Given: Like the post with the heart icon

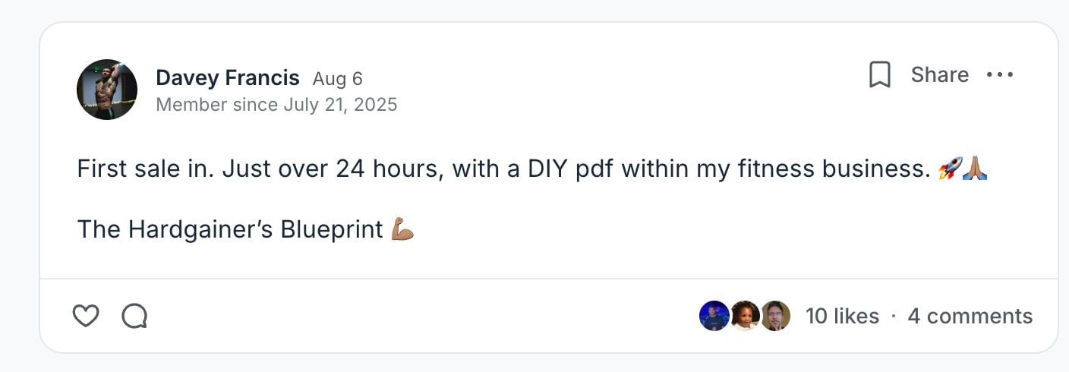Looking at the screenshot, I should tap(86, 316).
